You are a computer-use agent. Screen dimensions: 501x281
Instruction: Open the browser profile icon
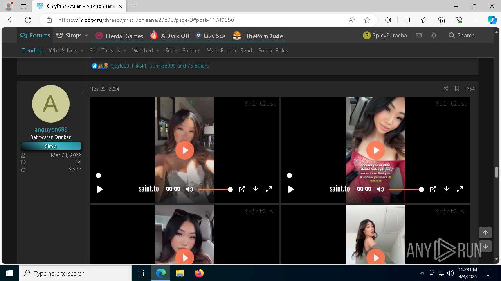9,6
